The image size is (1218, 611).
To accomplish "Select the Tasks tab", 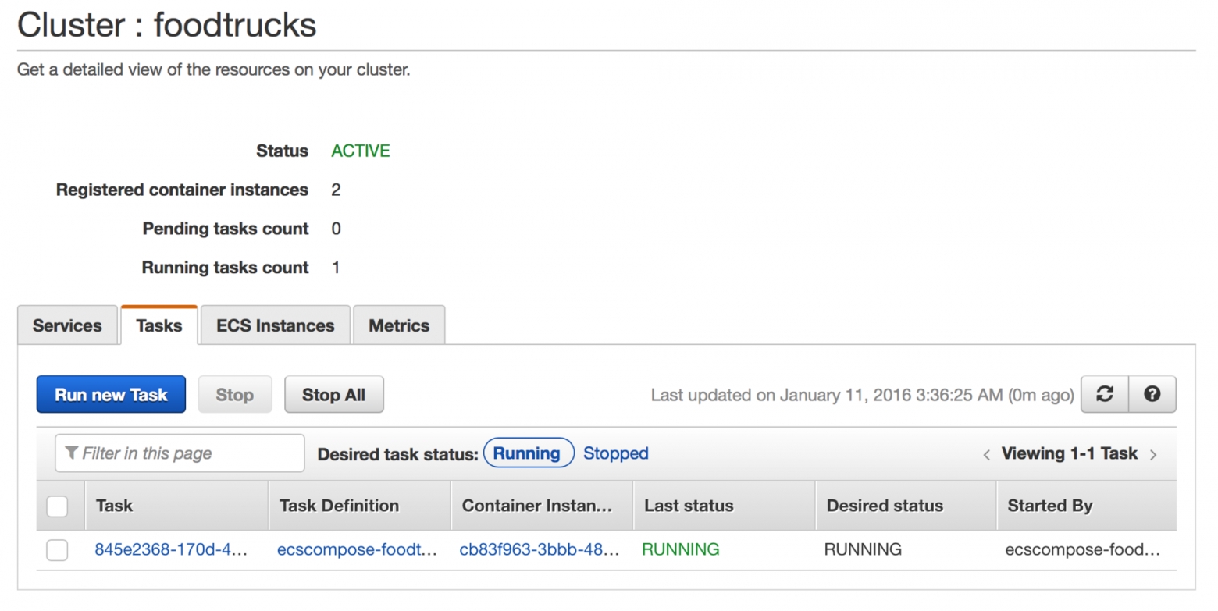I will pyautogui.click(x=159, y=325).
